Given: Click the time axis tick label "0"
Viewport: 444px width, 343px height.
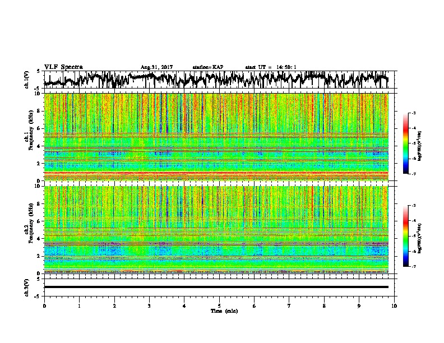Looking at the screenshot, I should pyautogui.click(x=44, y=306).
